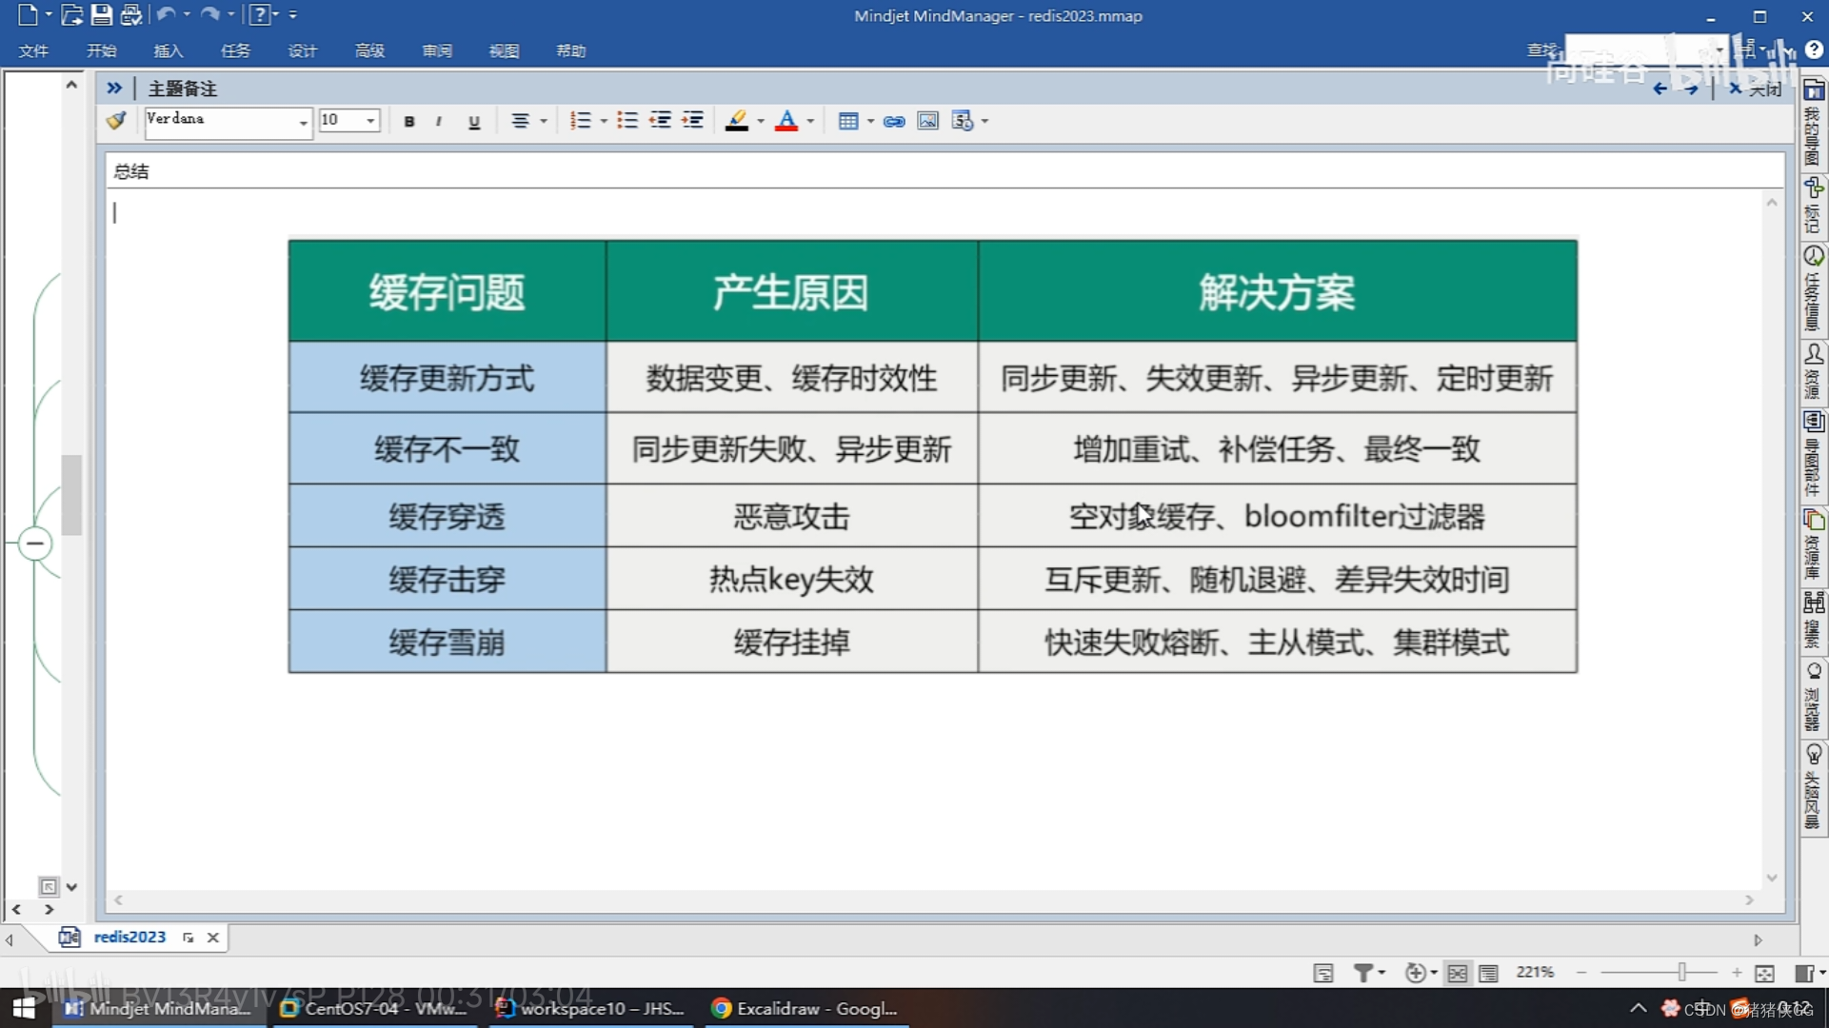Viewport: 1829px width, 1028px height.
Task: Open the 任务 ribbon tab
Action: coord(235,50)
